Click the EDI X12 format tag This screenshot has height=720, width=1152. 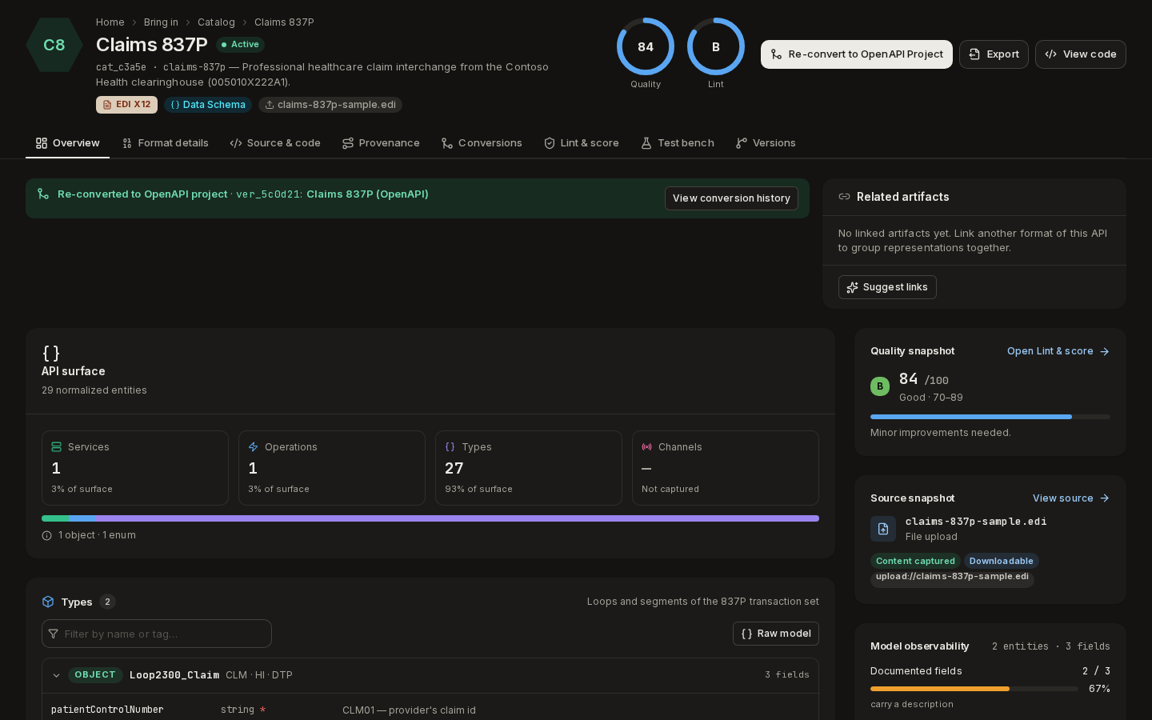tap(126, 105)
